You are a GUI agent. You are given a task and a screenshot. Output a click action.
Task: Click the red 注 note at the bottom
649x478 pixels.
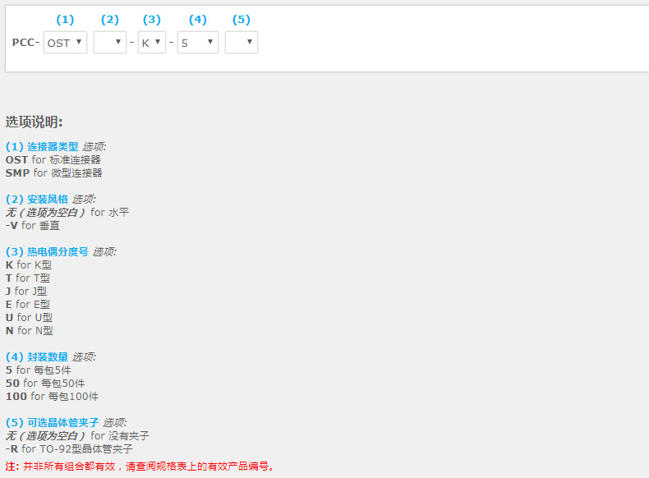point(140,467)
